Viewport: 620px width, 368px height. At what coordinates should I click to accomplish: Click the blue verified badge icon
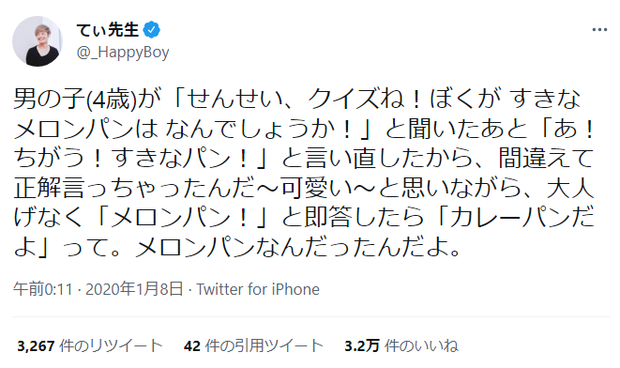[151, 30]
